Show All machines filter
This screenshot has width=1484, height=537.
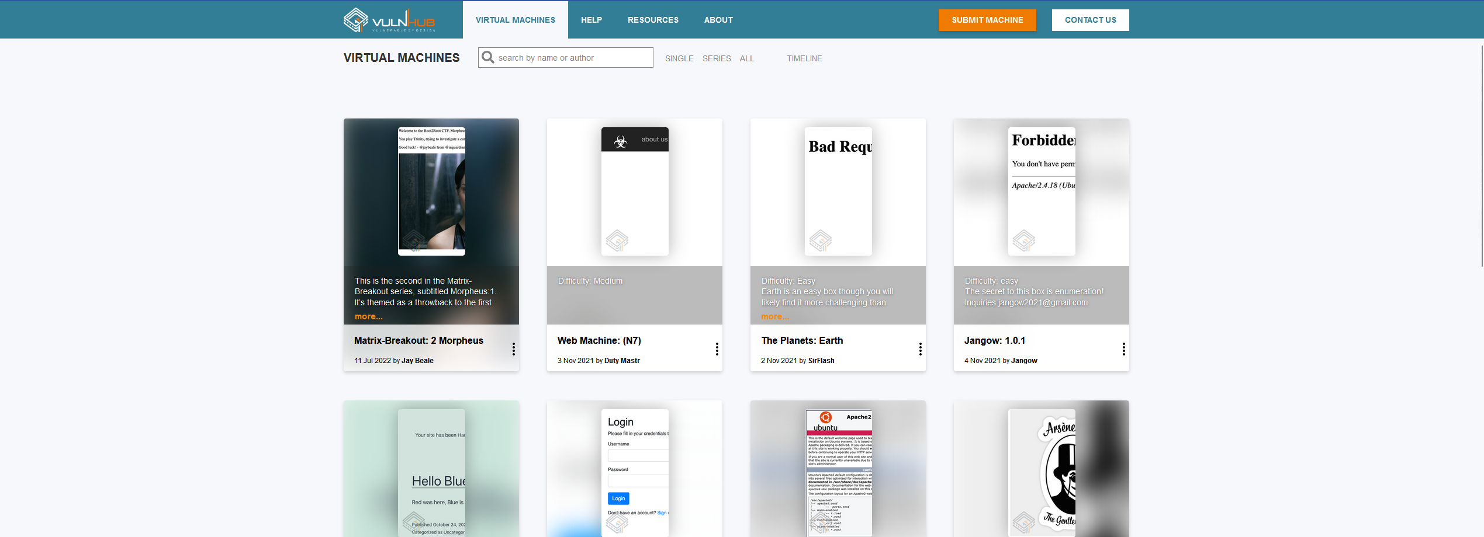747,58
